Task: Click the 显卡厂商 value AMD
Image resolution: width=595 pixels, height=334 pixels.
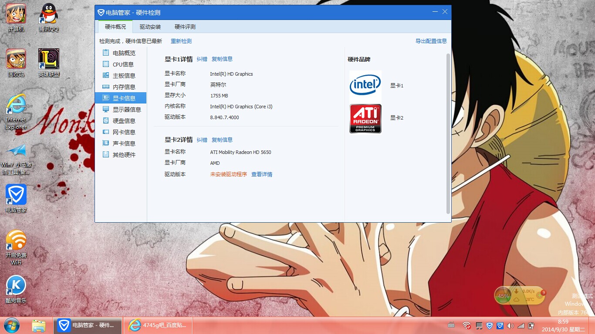Action: (215, 163)
